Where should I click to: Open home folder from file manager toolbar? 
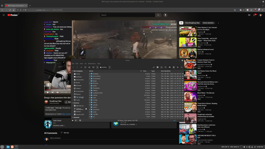pos(89,67)
